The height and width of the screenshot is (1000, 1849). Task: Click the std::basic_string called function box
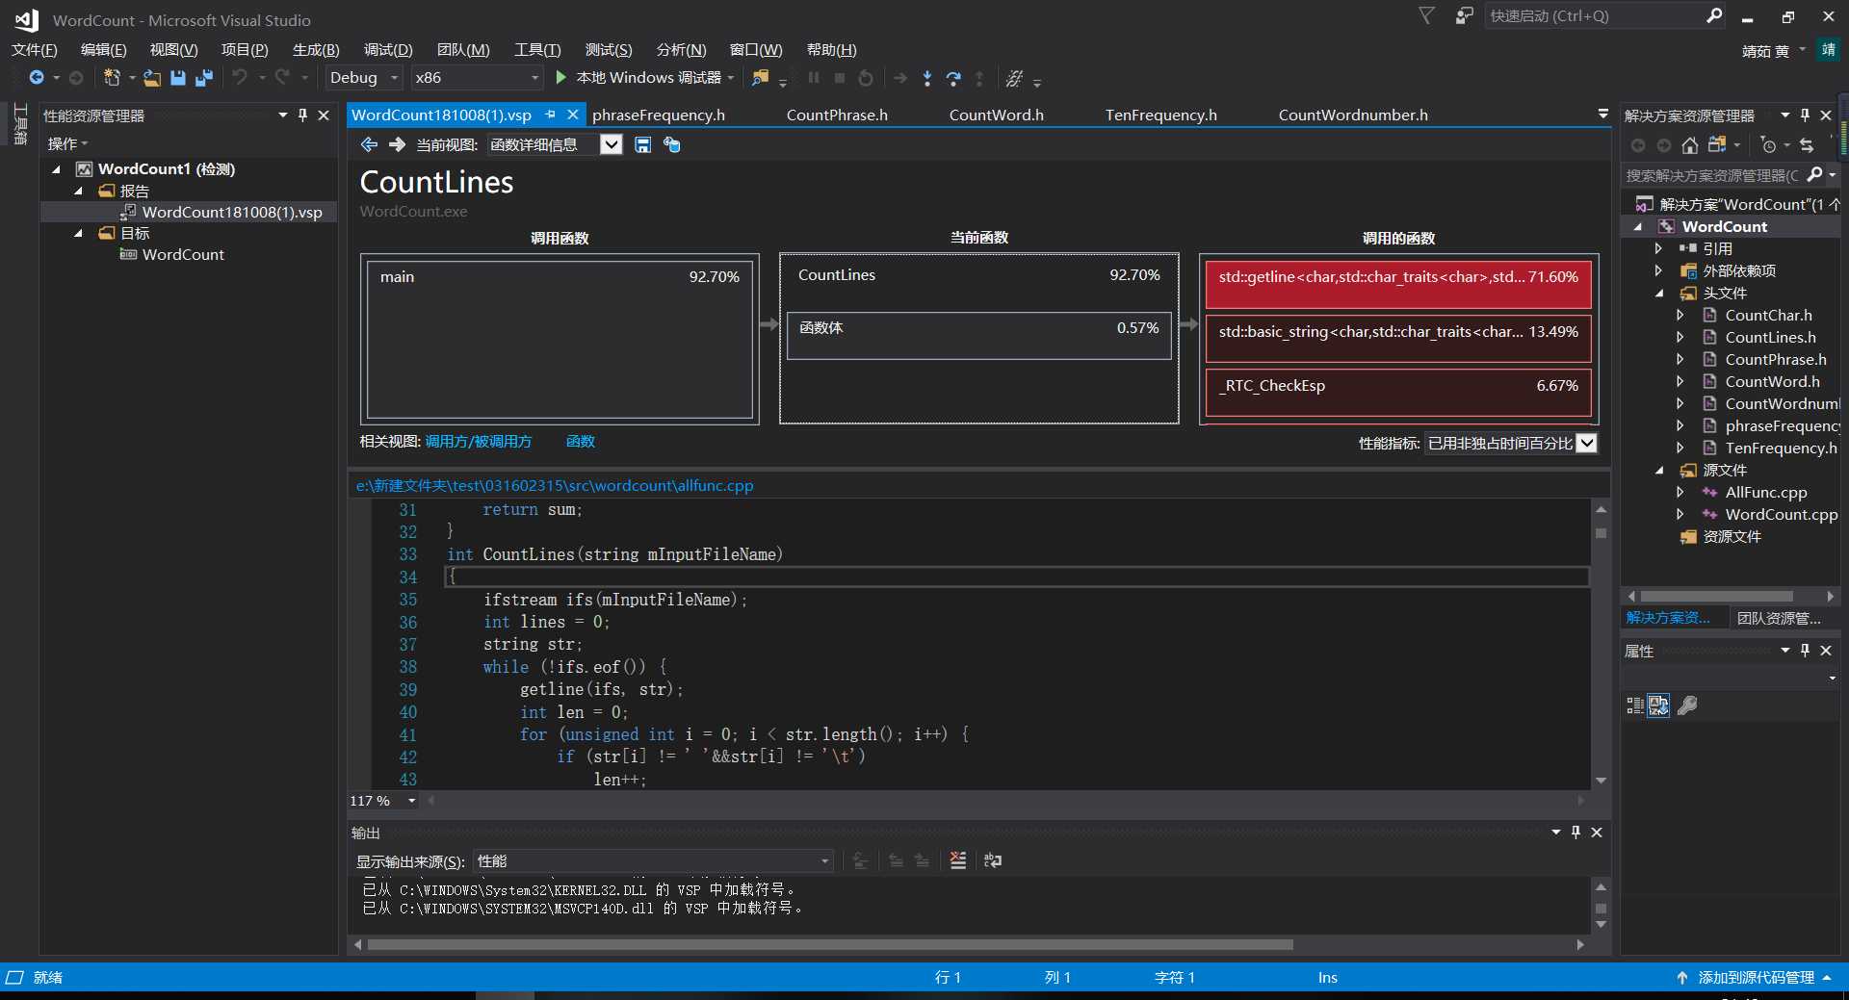click(x=1398, y=338)
